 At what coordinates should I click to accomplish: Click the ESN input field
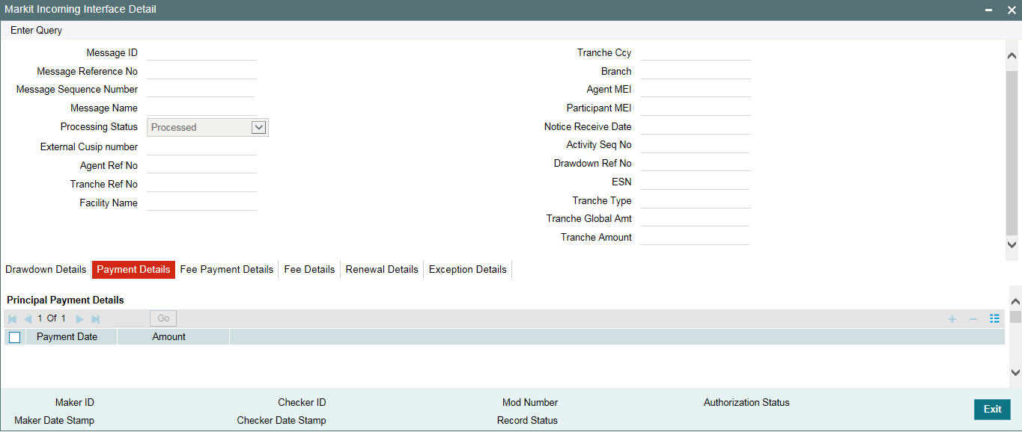pyautogui.click(x=696, y=182)
